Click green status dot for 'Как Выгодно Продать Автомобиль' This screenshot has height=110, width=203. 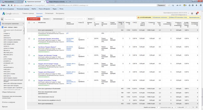[34, 39]
